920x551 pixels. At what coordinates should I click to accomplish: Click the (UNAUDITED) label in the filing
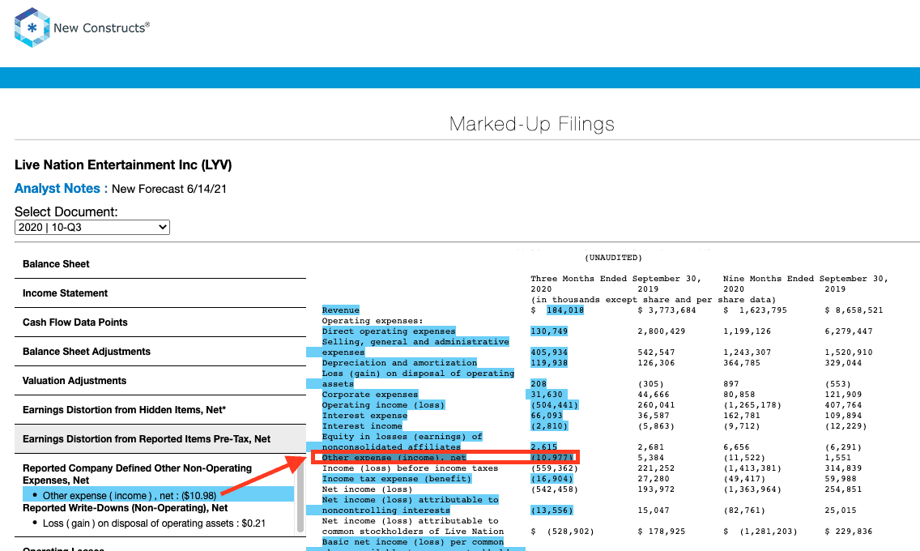tap(613, 258)
